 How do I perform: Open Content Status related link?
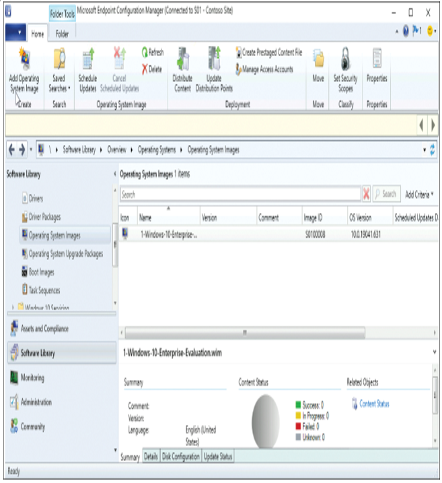coord(374,404)
